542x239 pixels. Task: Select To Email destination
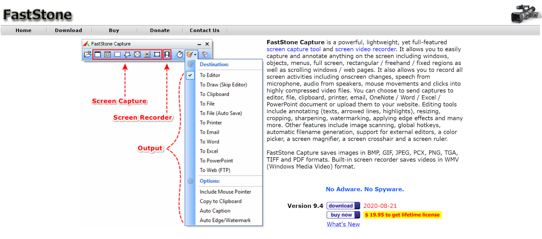pyautogui.click(x=209, y=132)
